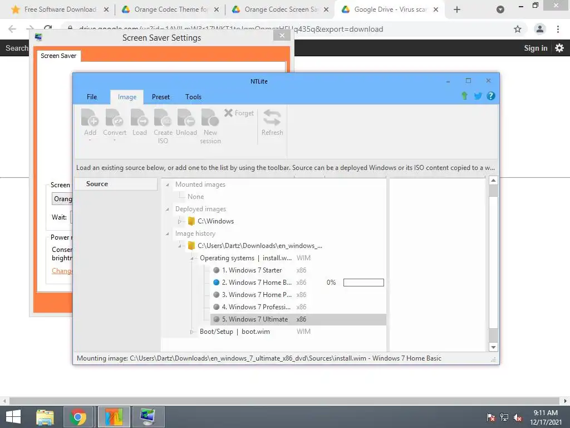Switch to Orange Codec Theme browser tab
570x428 pixels.
(x=170, y=9)
